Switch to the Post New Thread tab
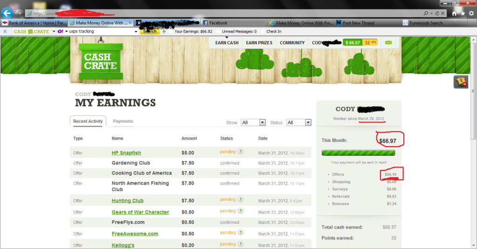 (x=368, y=23)
